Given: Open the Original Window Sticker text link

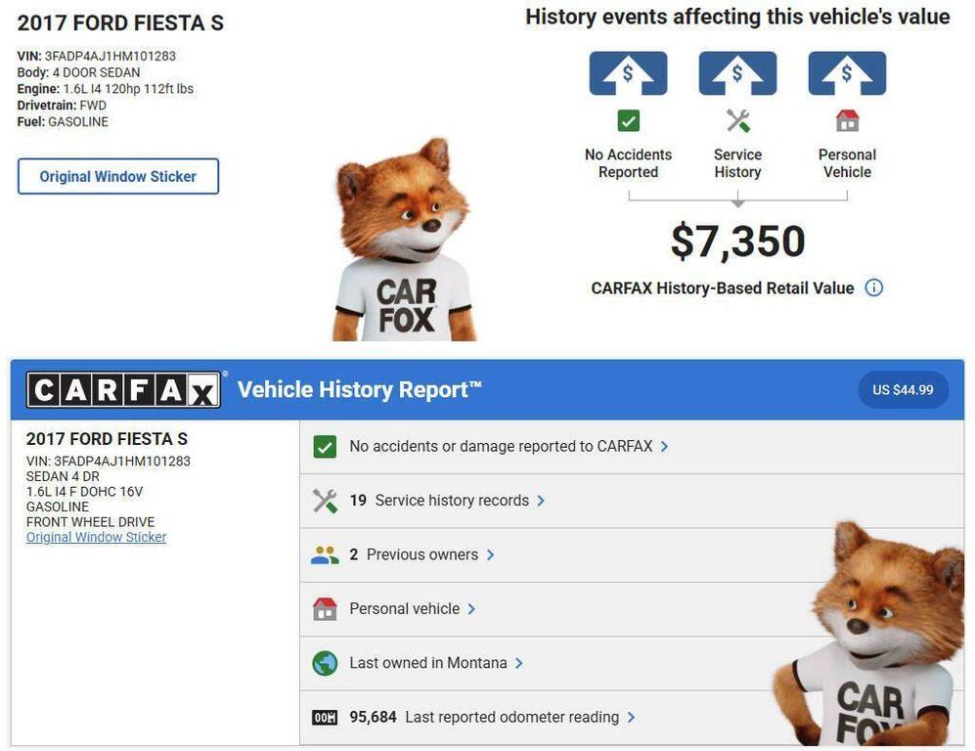Looking at the screenshot, I should point(96,538).
